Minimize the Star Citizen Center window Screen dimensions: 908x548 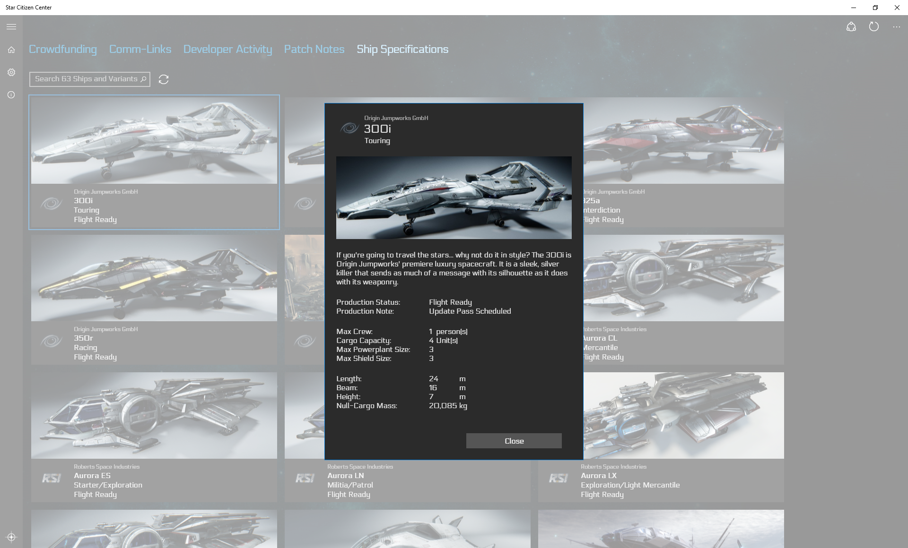[854, 8]
